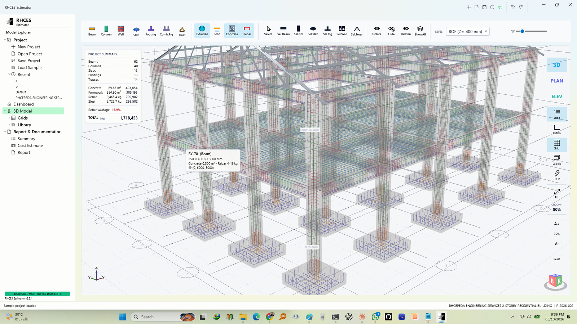This screenshot has height=324, width=577.
Task: Toggle Ortho mode
Action: 557,130
